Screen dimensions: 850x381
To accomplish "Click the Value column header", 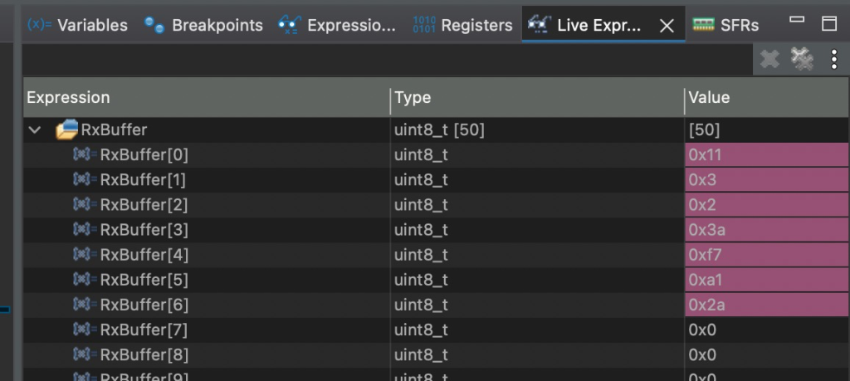I will click(x=709, y=98).
